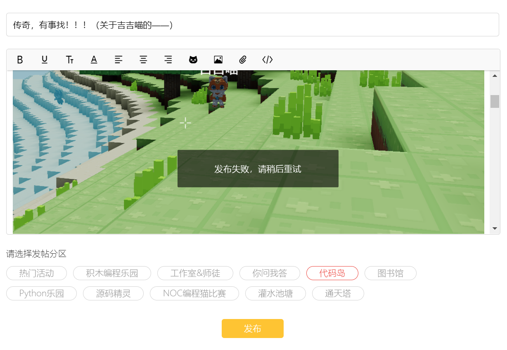Insert a code block
This screenshot has width=507, height=350.
coord(268,60)
